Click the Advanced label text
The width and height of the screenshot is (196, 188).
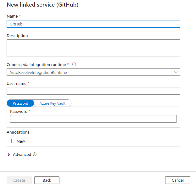point(22,154)
